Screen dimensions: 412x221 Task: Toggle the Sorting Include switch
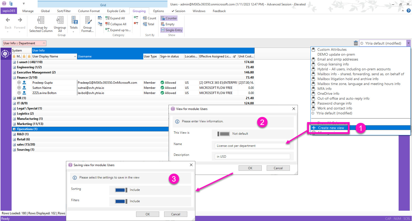pyautogui.click(x=121, y=190)
